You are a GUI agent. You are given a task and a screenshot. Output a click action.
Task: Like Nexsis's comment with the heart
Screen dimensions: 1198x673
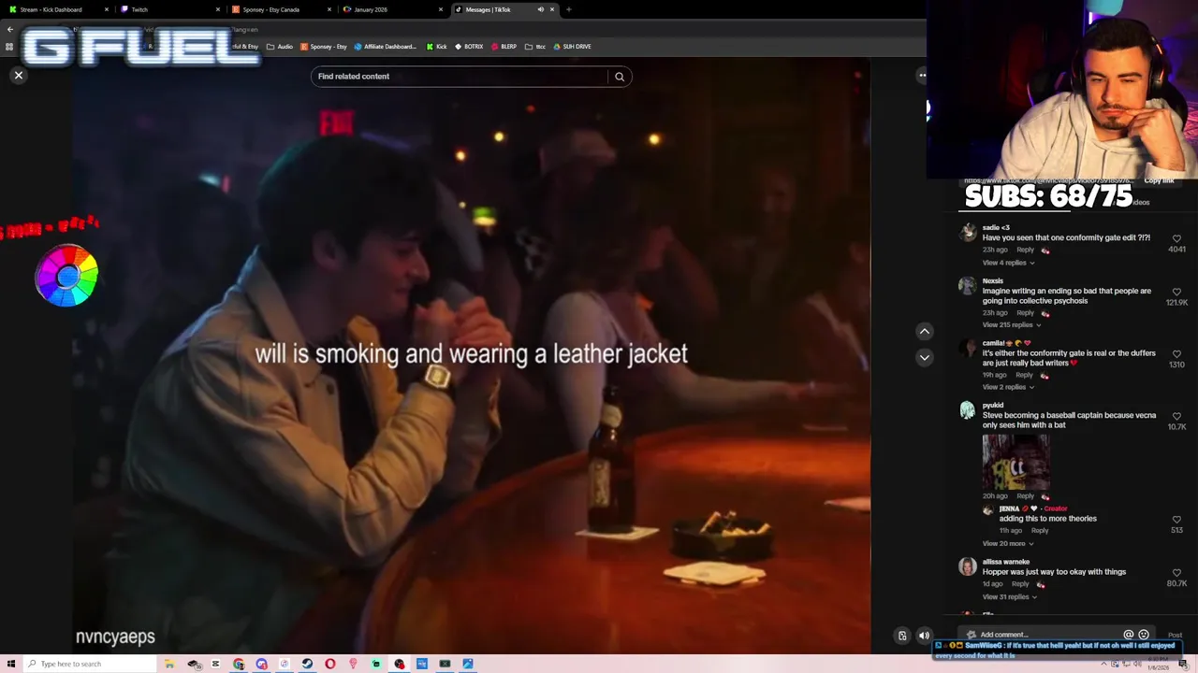tap(1176, 292)
